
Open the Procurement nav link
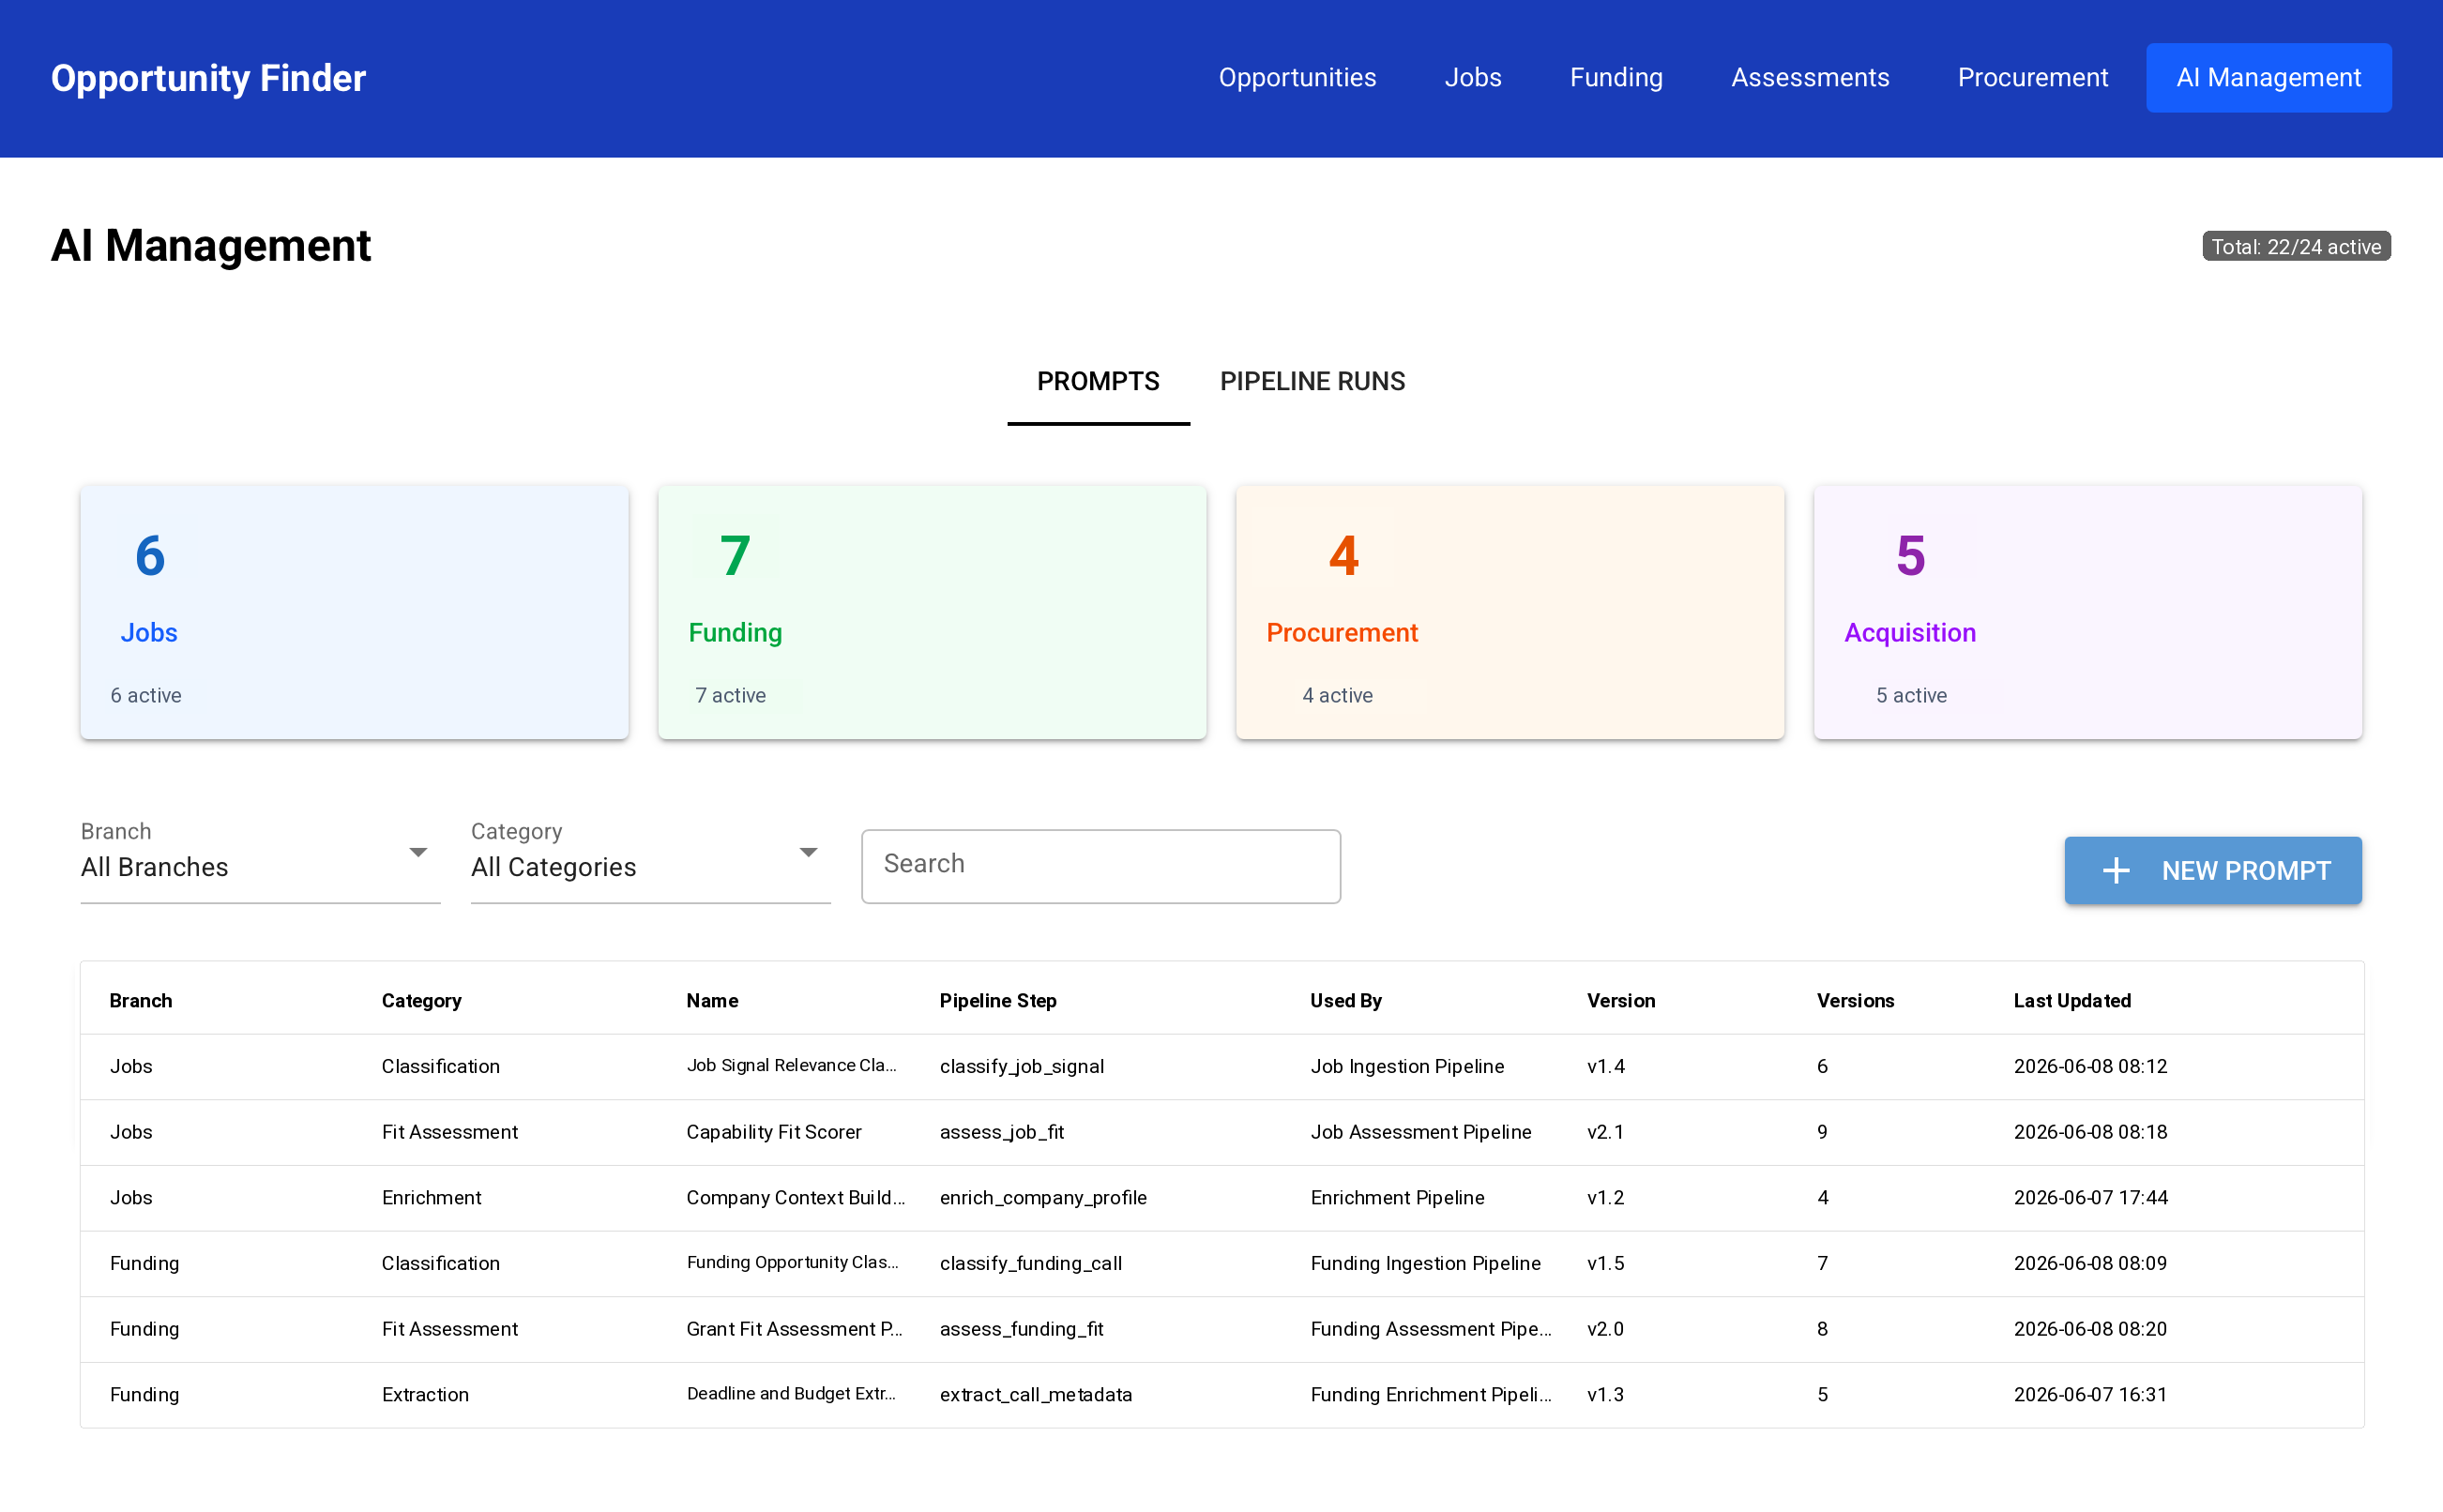(x=2032, y=78)
